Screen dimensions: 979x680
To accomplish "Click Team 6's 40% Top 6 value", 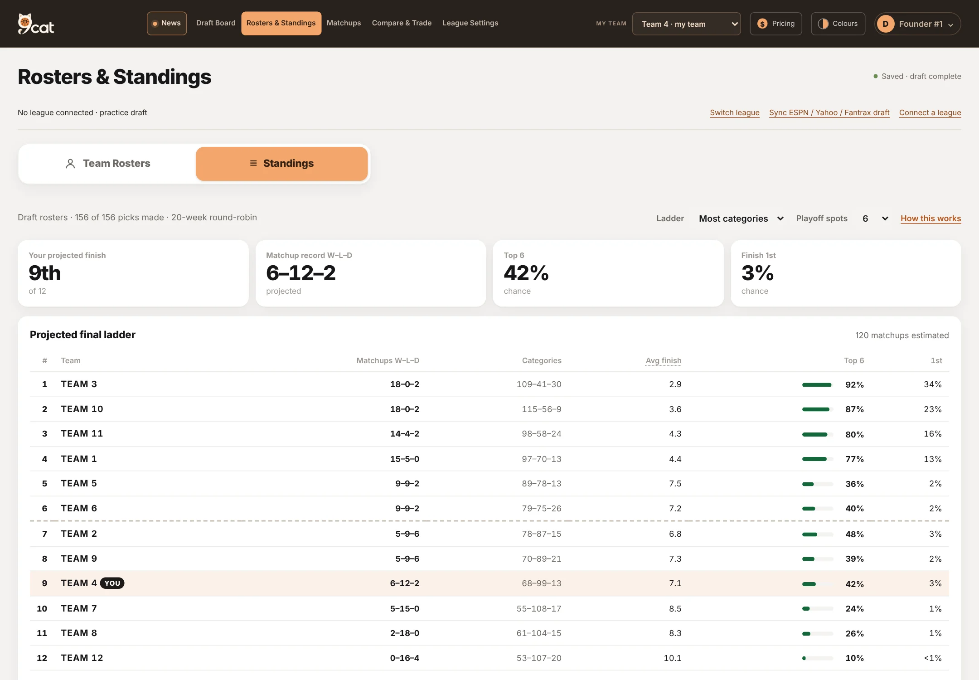I will pyautogui.click(x=854, y=509).
